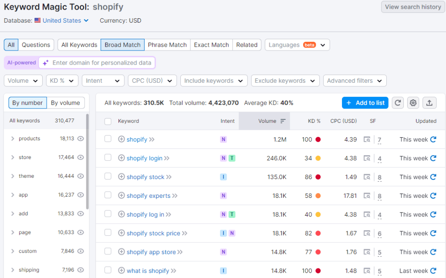Switch to Exact Match tab

tap(211, 45)
